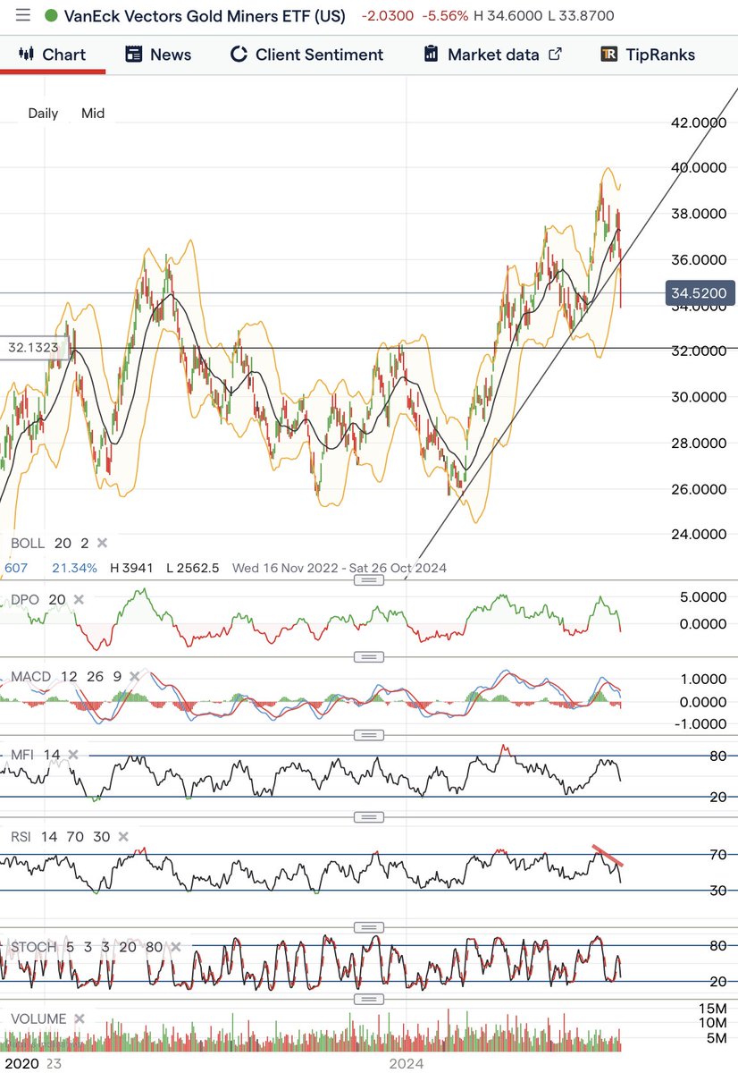
Task: Remove the DPO indicator with its X
Action: 79,599
